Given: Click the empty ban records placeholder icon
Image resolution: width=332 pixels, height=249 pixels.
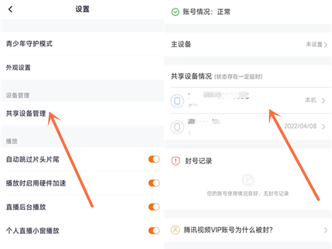Looking at the screenshot, I should (x=248, y=180).
